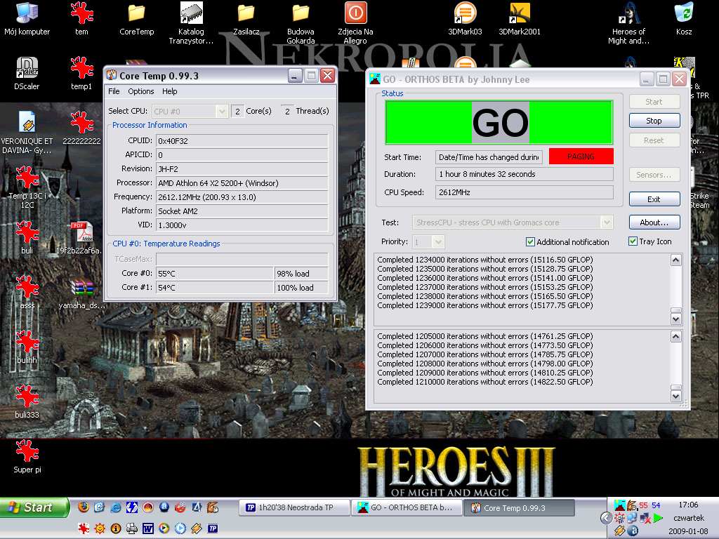
Task: Click the network disconnected tray icon
Action: (645, 518)
